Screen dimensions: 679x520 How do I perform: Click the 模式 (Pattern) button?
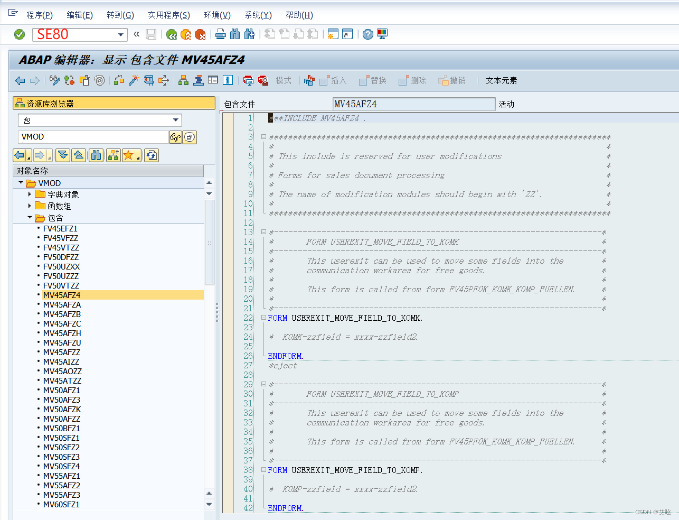[284, 80]
